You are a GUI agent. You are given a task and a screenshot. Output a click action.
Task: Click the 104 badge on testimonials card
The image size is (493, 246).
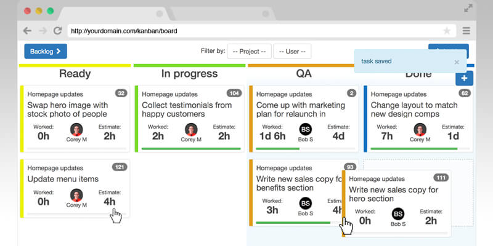click(x=234, y=93)
